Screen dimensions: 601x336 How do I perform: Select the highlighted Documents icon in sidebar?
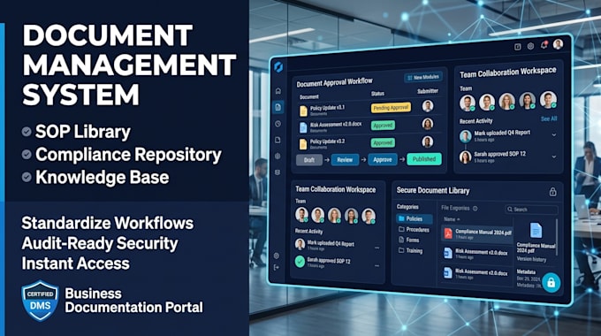(x=278, y=107)
